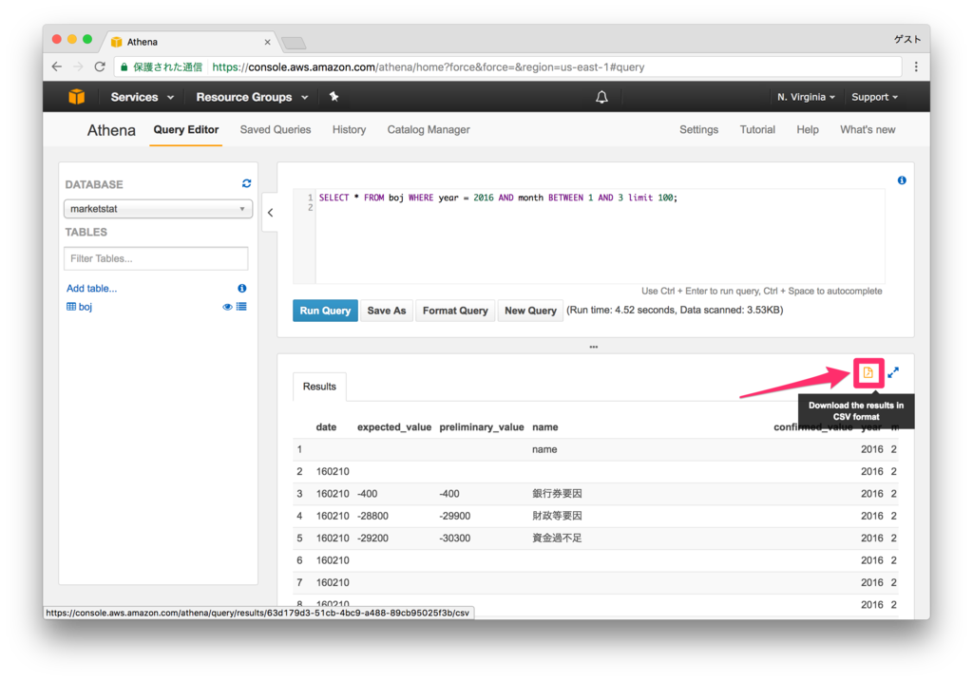Click the Athena service title
Screen dimensions: 973x681
(x=111, y=130)
